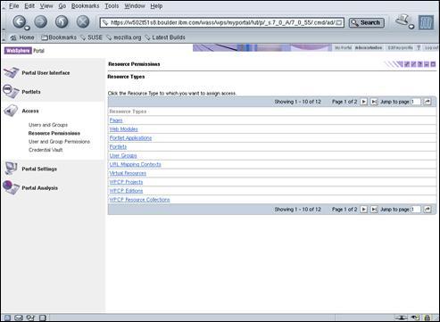
Task: Open the View menu
Action: pos(46,6)
